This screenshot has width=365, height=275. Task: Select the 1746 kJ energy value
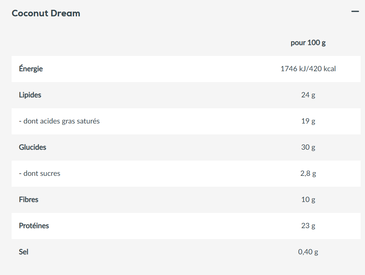tap(293, 69)
